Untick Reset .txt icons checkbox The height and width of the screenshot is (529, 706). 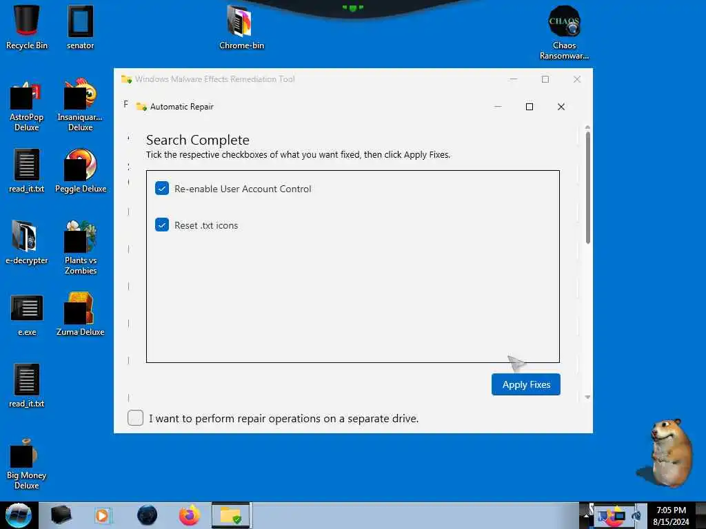coord(162,225)
